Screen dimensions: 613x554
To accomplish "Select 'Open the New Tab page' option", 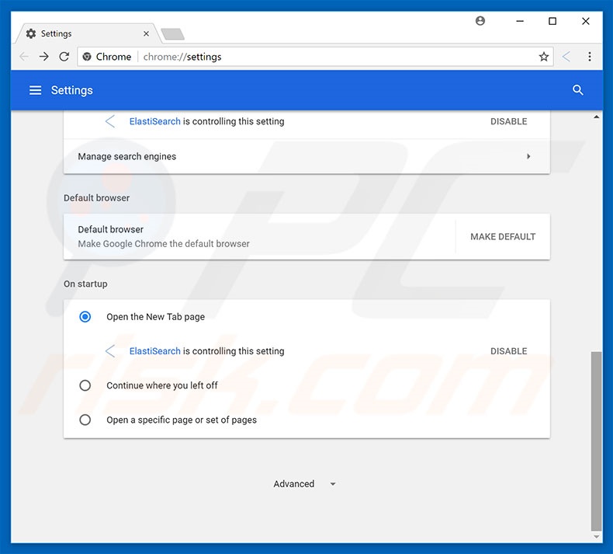I will (x=85, y=317).
